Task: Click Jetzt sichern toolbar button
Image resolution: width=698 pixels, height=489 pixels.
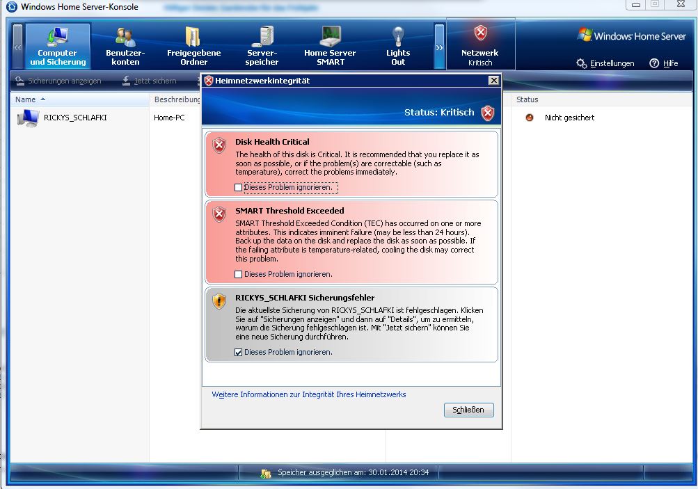Action: click(x=150, y=81)
